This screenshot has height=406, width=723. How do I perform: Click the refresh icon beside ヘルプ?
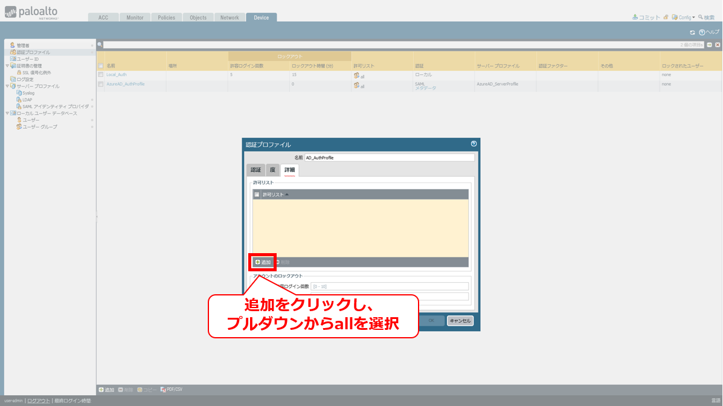tap(693, 32)
